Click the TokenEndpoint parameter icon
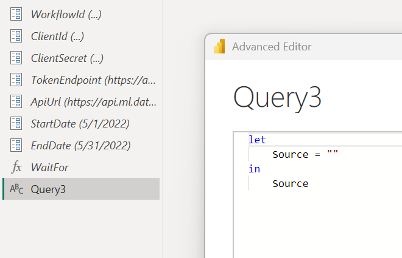Viewport: 402px width, 258px height. pyautogui.click(x=16, y=80)
